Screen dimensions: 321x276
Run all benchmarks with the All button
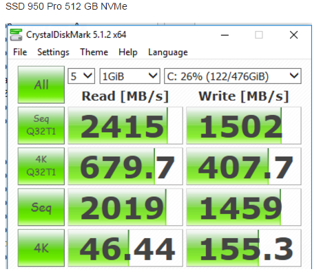point(41,85)
